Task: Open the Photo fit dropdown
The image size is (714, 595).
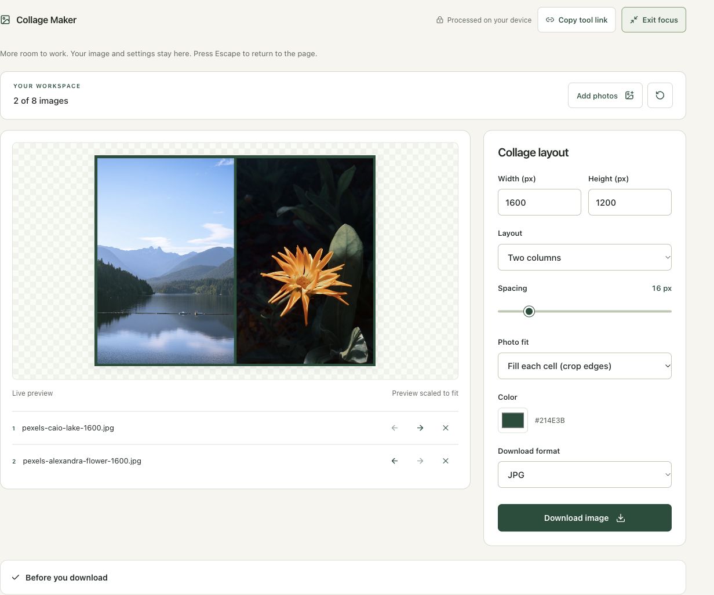Action: [x=585, y=366]
